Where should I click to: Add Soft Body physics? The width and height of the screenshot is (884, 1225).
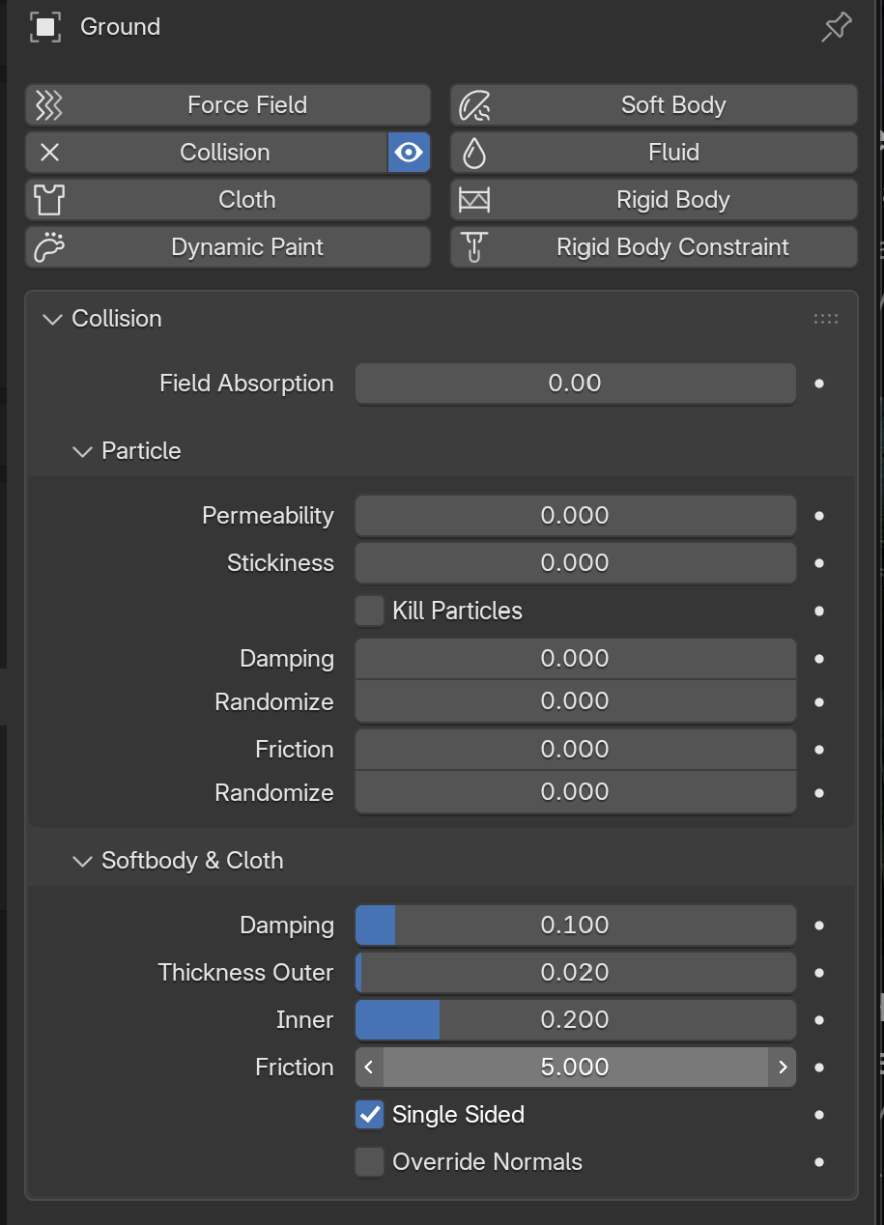(x=654, y=105)
